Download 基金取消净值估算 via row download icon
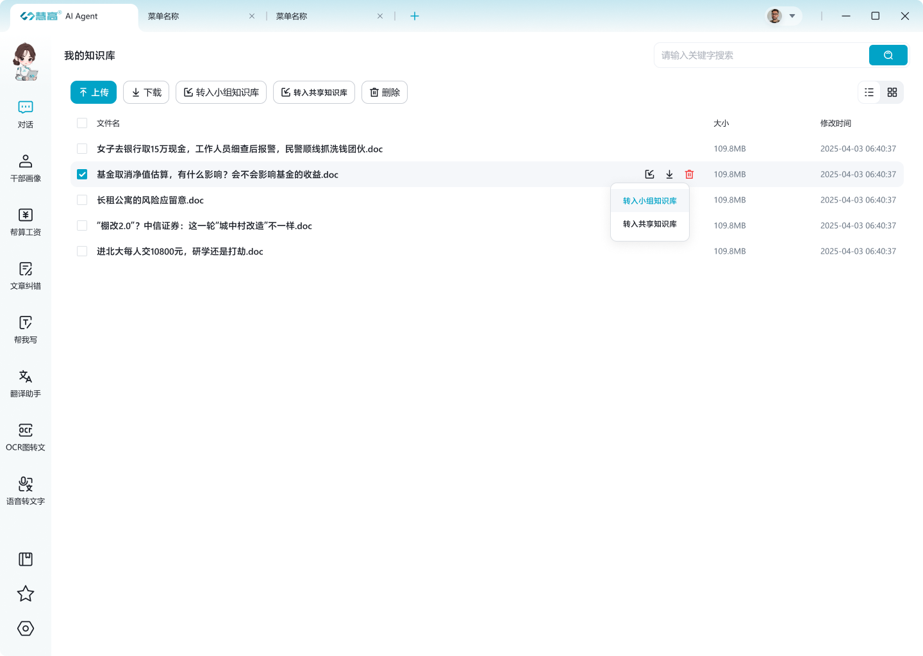The height and width of the screenshot is (656, 923). tap(669, 174)
